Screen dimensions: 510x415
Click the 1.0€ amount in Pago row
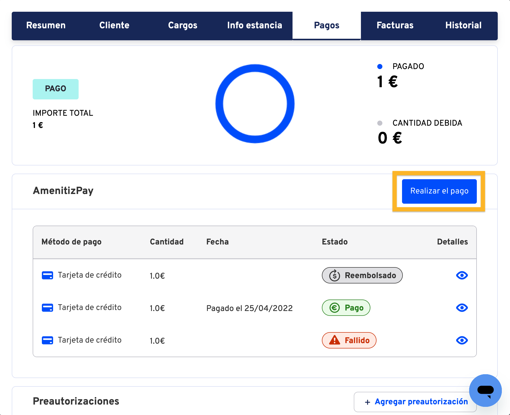coord(157,308)
